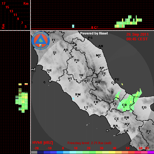Click the city label 'LT' on the map
154x154 pixels.
pos(86,107)
